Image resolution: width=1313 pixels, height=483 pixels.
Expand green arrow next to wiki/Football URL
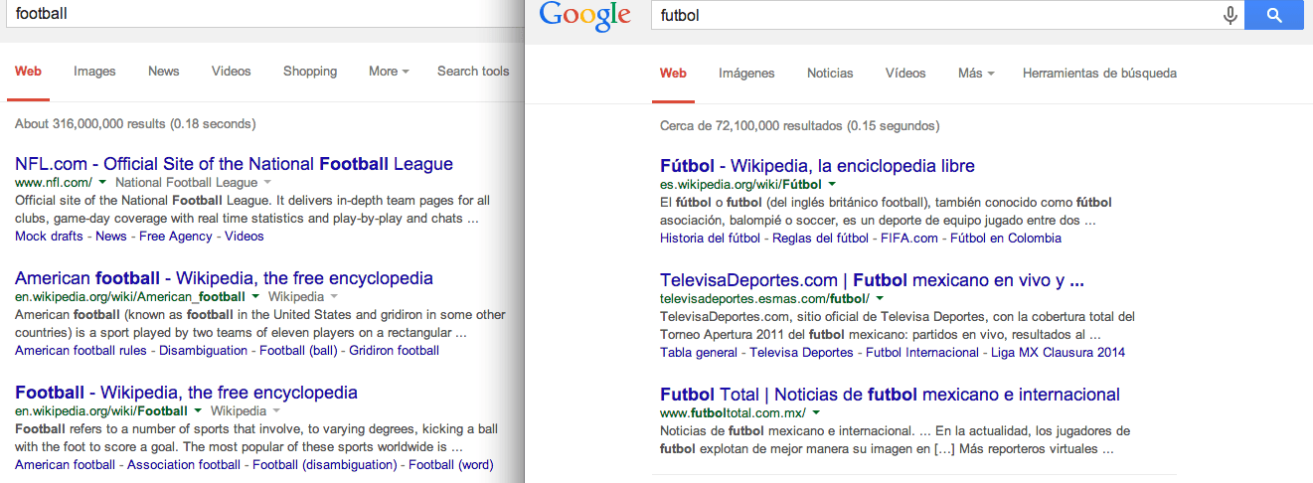(x=198, y=411)
